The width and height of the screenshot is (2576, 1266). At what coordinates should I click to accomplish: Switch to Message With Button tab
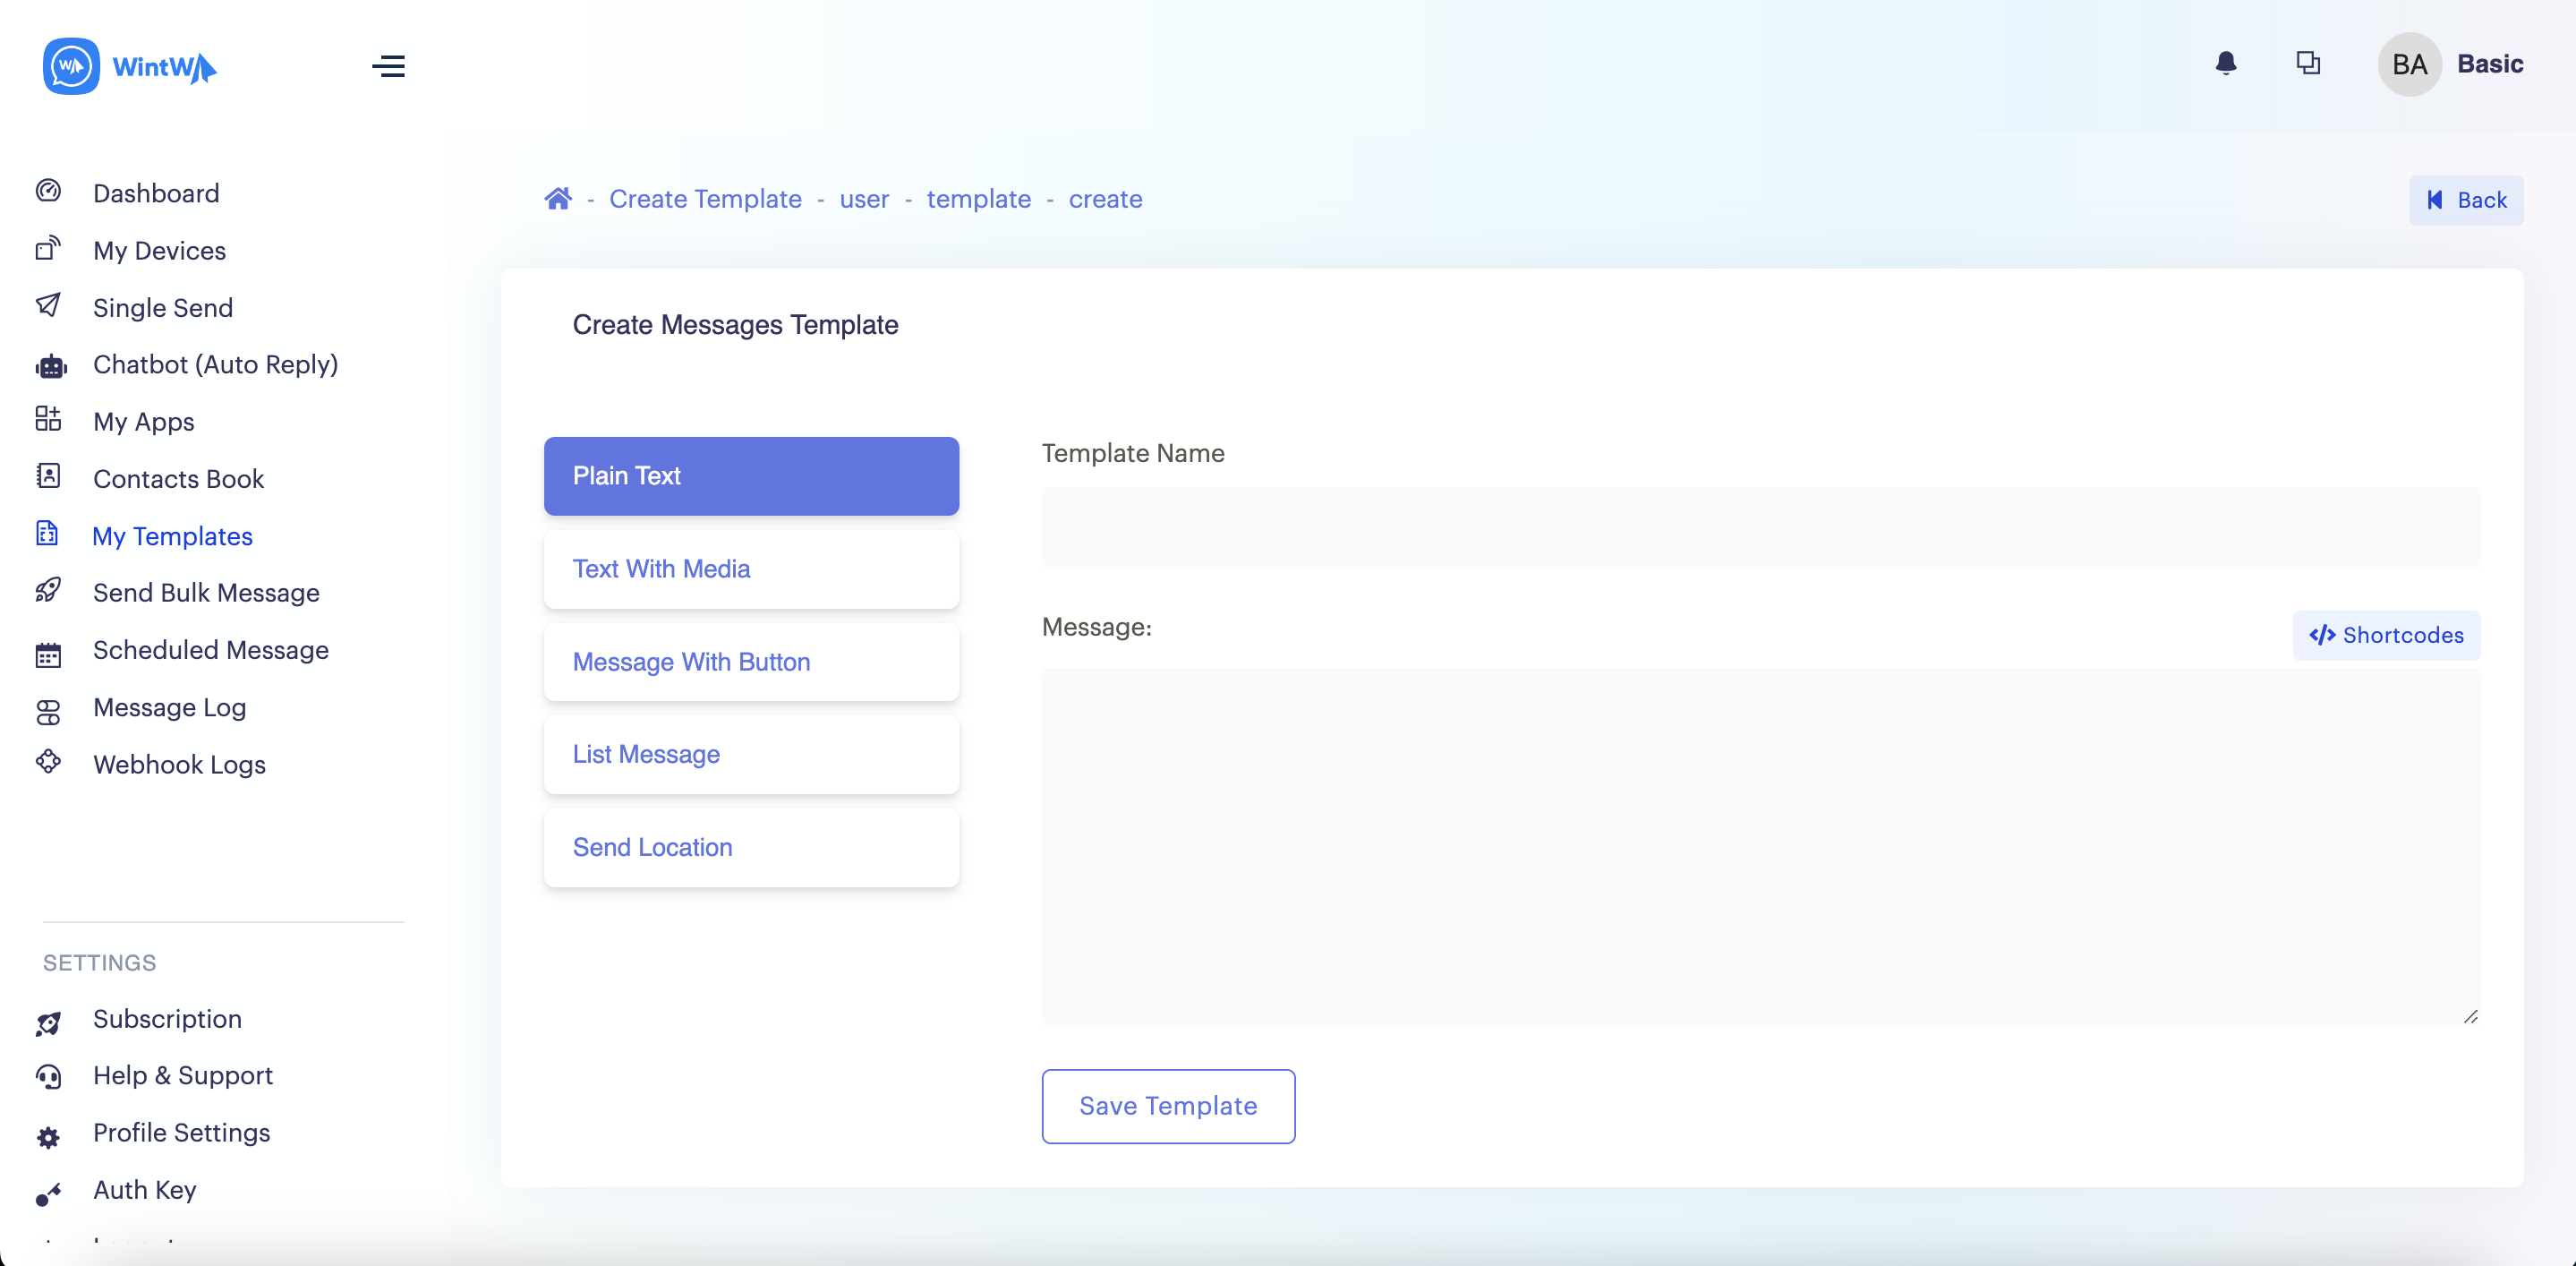click(751, 662)
